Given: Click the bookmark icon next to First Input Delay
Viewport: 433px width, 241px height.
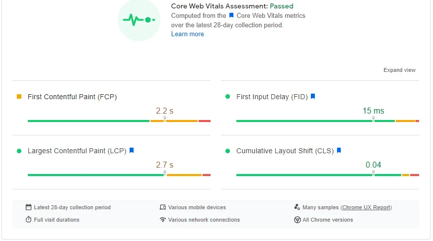Looking at the screenshot, I should click(x=313, y=97).
